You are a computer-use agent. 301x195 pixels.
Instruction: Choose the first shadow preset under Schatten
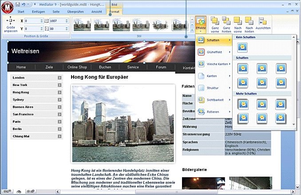tap(243, 68)
